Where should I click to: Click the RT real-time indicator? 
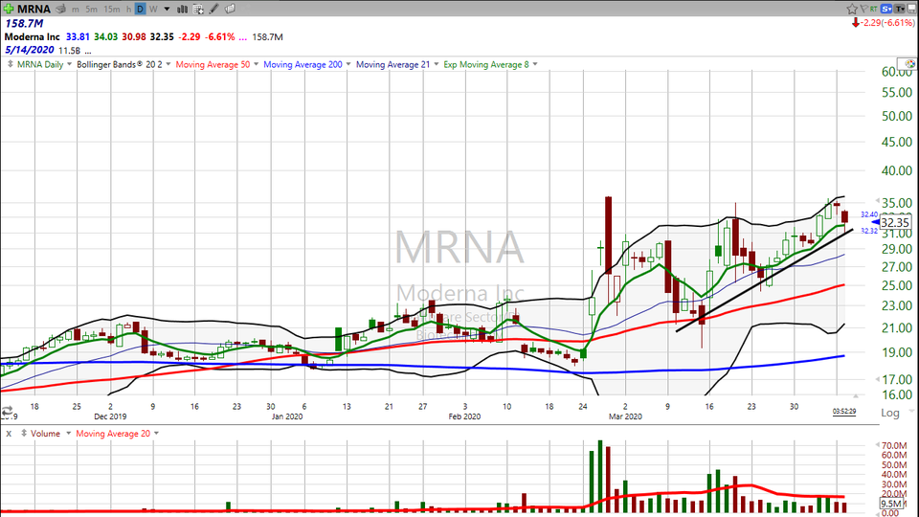coord(873,9)
